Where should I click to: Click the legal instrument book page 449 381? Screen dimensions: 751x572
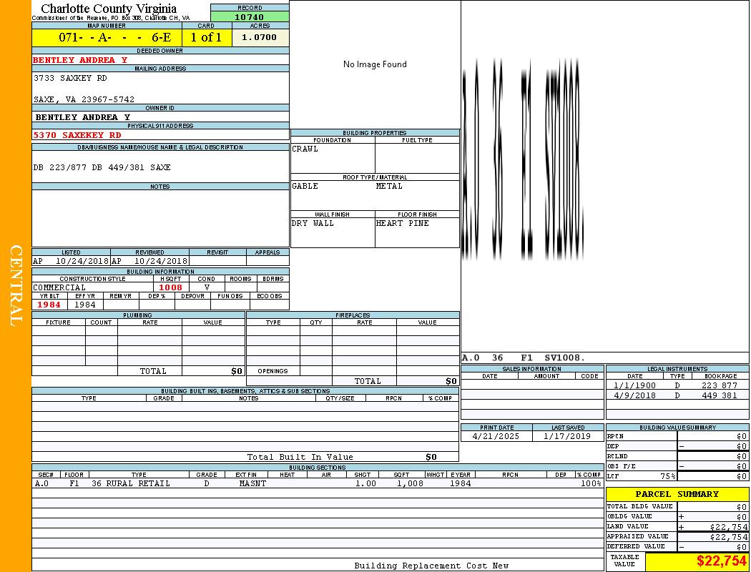[719, 395]
